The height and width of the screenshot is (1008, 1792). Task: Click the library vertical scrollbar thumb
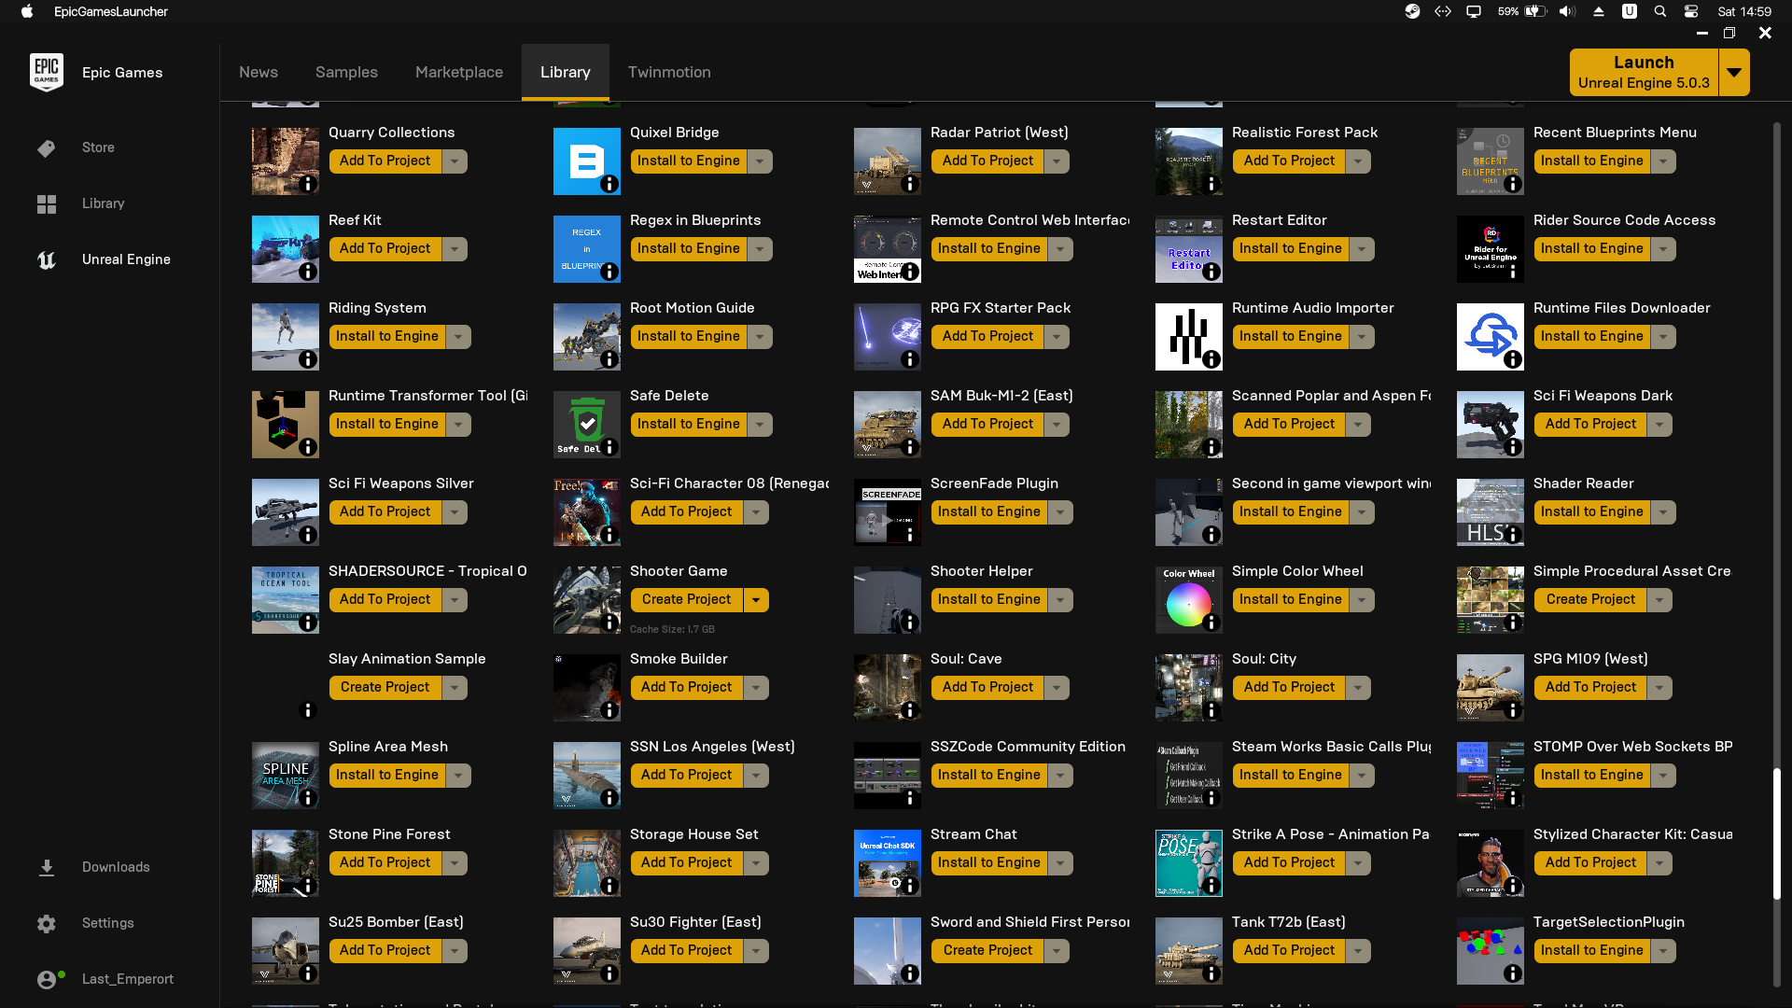pos(1776,833)
